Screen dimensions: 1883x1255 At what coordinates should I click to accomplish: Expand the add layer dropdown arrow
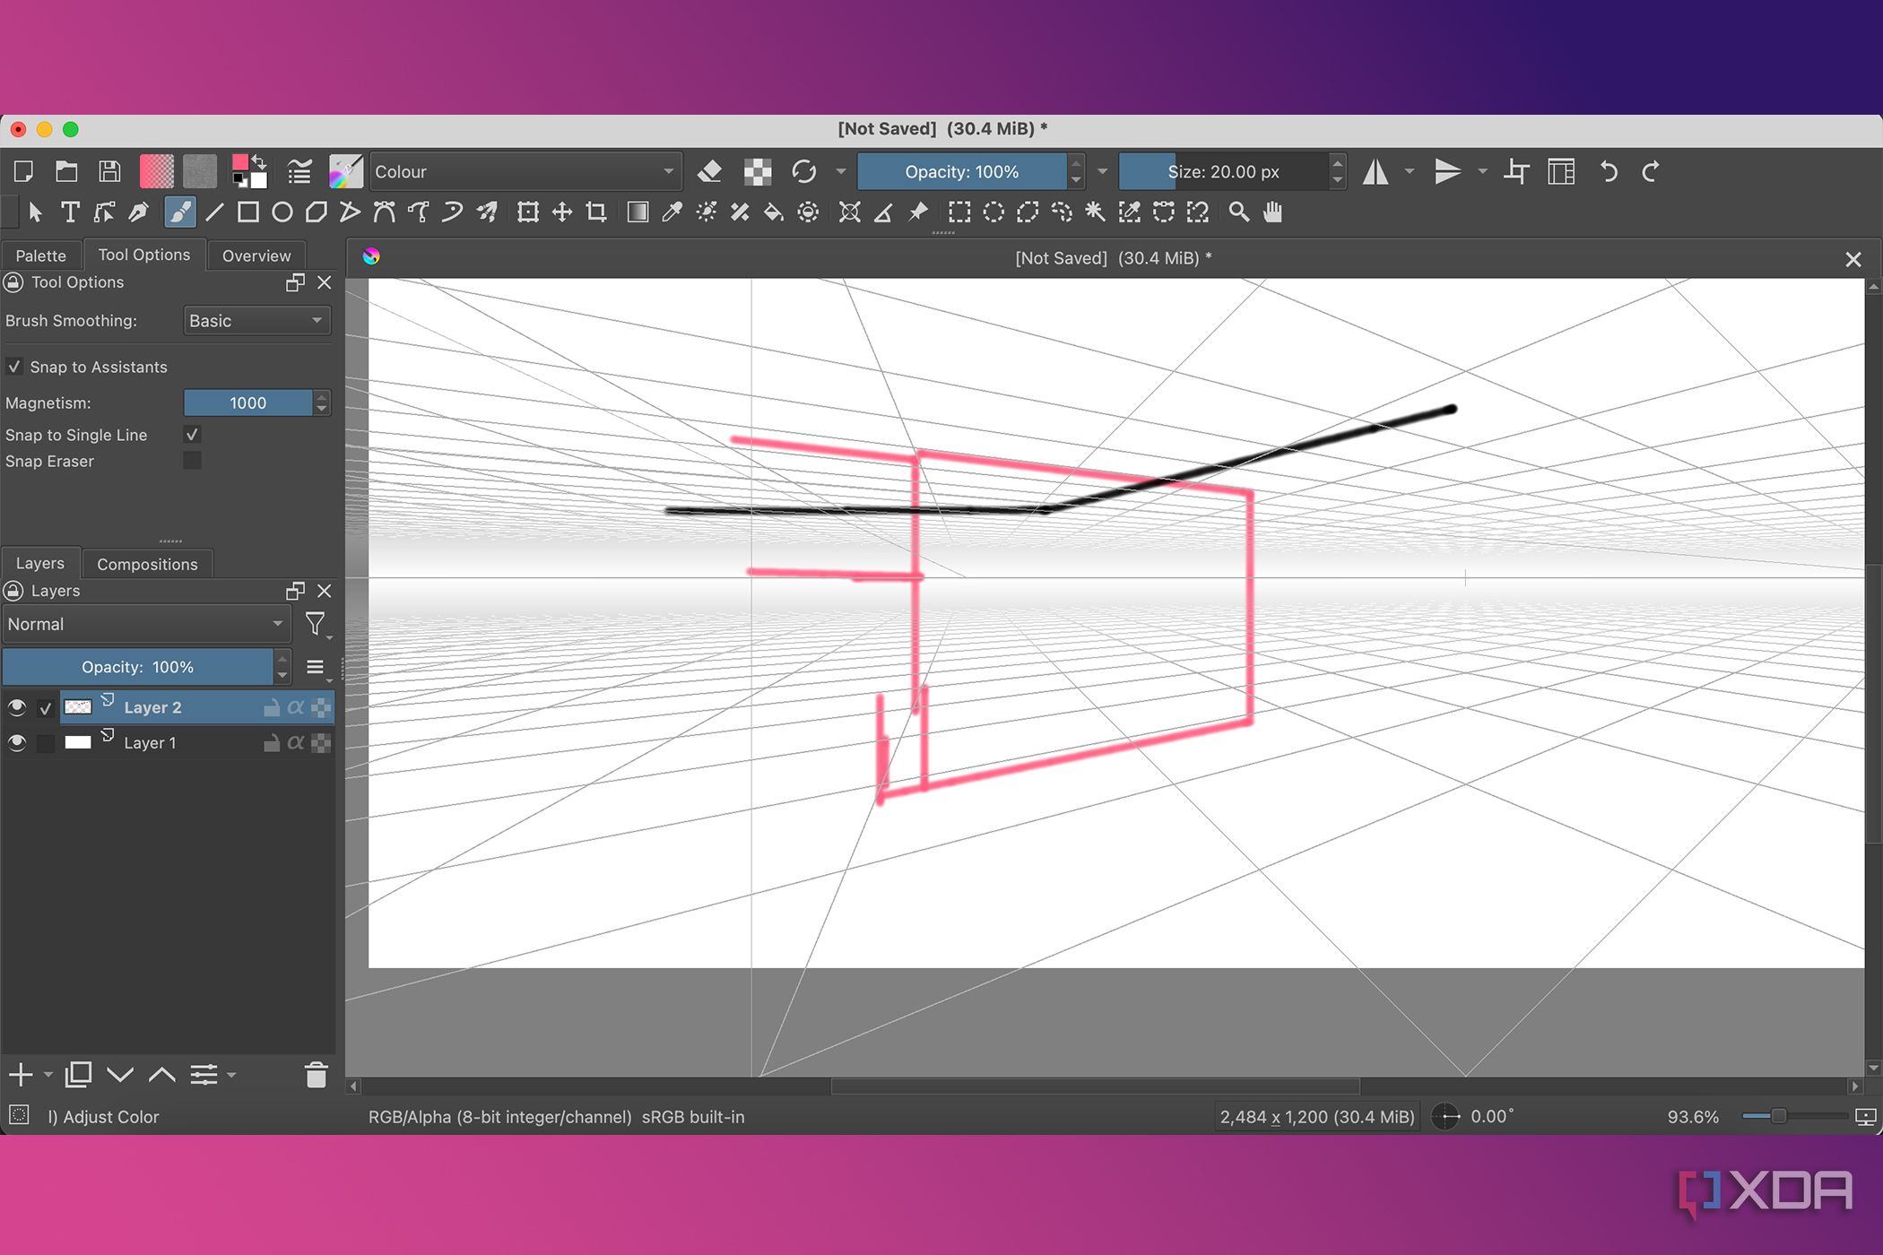click(x=48, y=1074)
